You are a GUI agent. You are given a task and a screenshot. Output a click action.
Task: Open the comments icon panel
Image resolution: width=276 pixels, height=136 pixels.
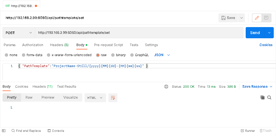tap(266, 18)
